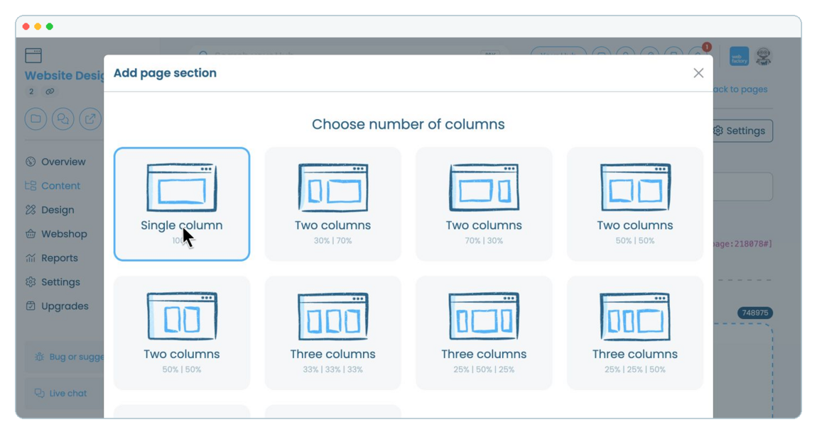
Task: Open Webshop in the sidebar
Action: click(x=56, y=233)
